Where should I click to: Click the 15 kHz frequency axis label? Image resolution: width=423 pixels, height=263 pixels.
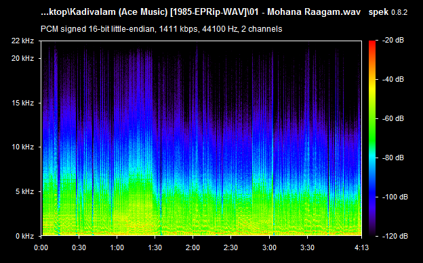[x=22, y=103]
